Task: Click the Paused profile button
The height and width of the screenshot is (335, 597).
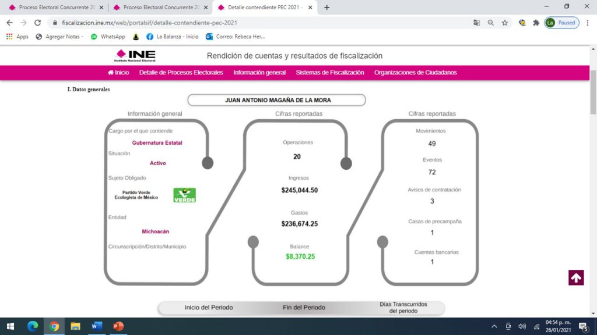Action: point(561,23)
